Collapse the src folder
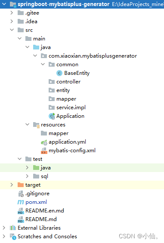Viewport: 164px width, 243px height. (12, 30)
